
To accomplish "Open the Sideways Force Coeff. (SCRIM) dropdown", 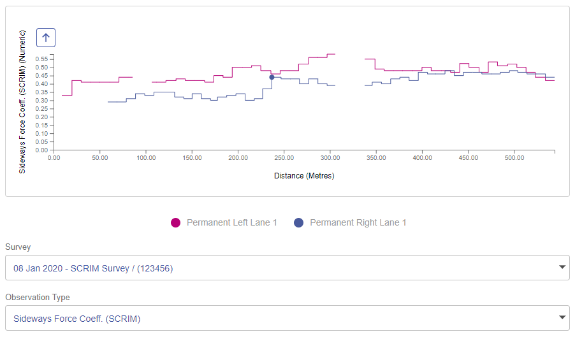I will click(x=280, y=318).
